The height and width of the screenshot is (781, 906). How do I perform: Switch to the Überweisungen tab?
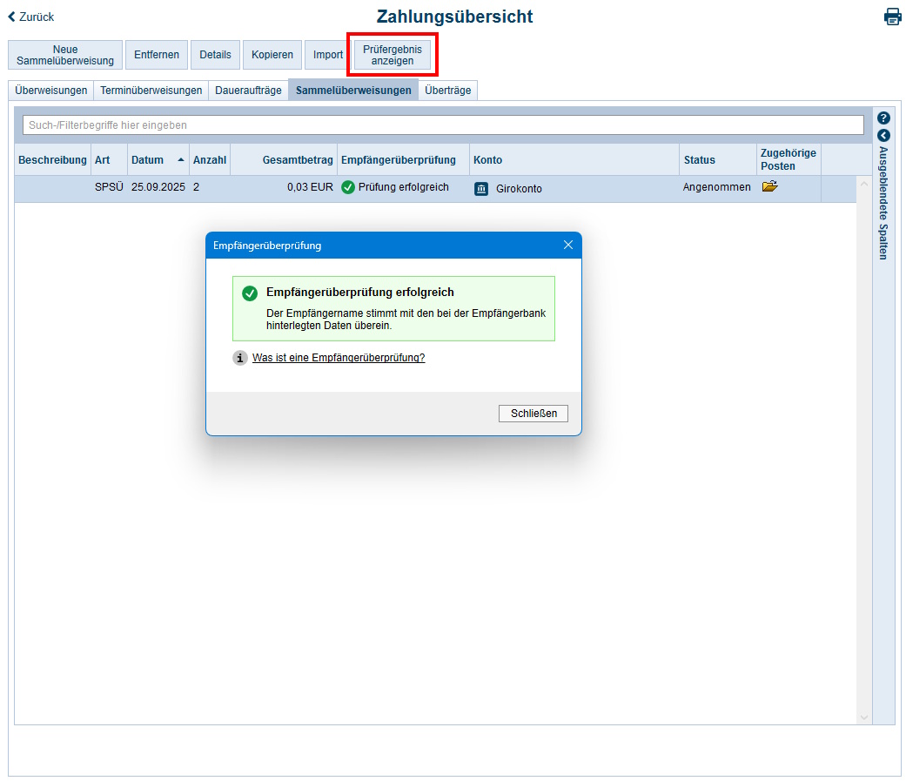(51, 91)
